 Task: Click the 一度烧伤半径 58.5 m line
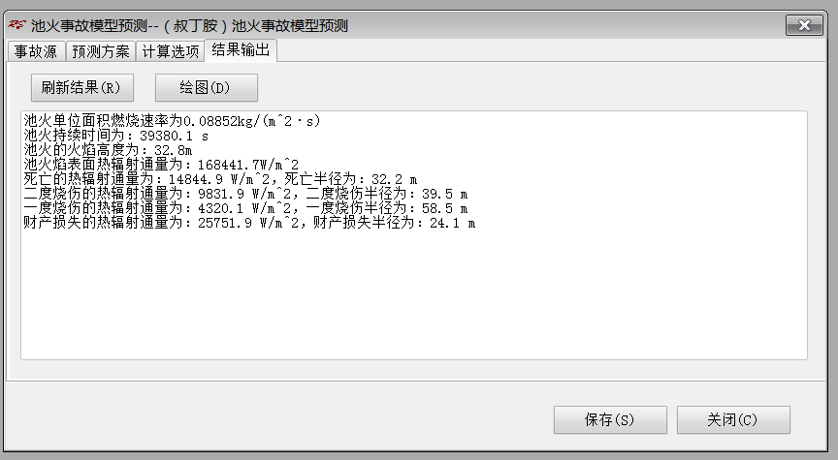[245, 208]
